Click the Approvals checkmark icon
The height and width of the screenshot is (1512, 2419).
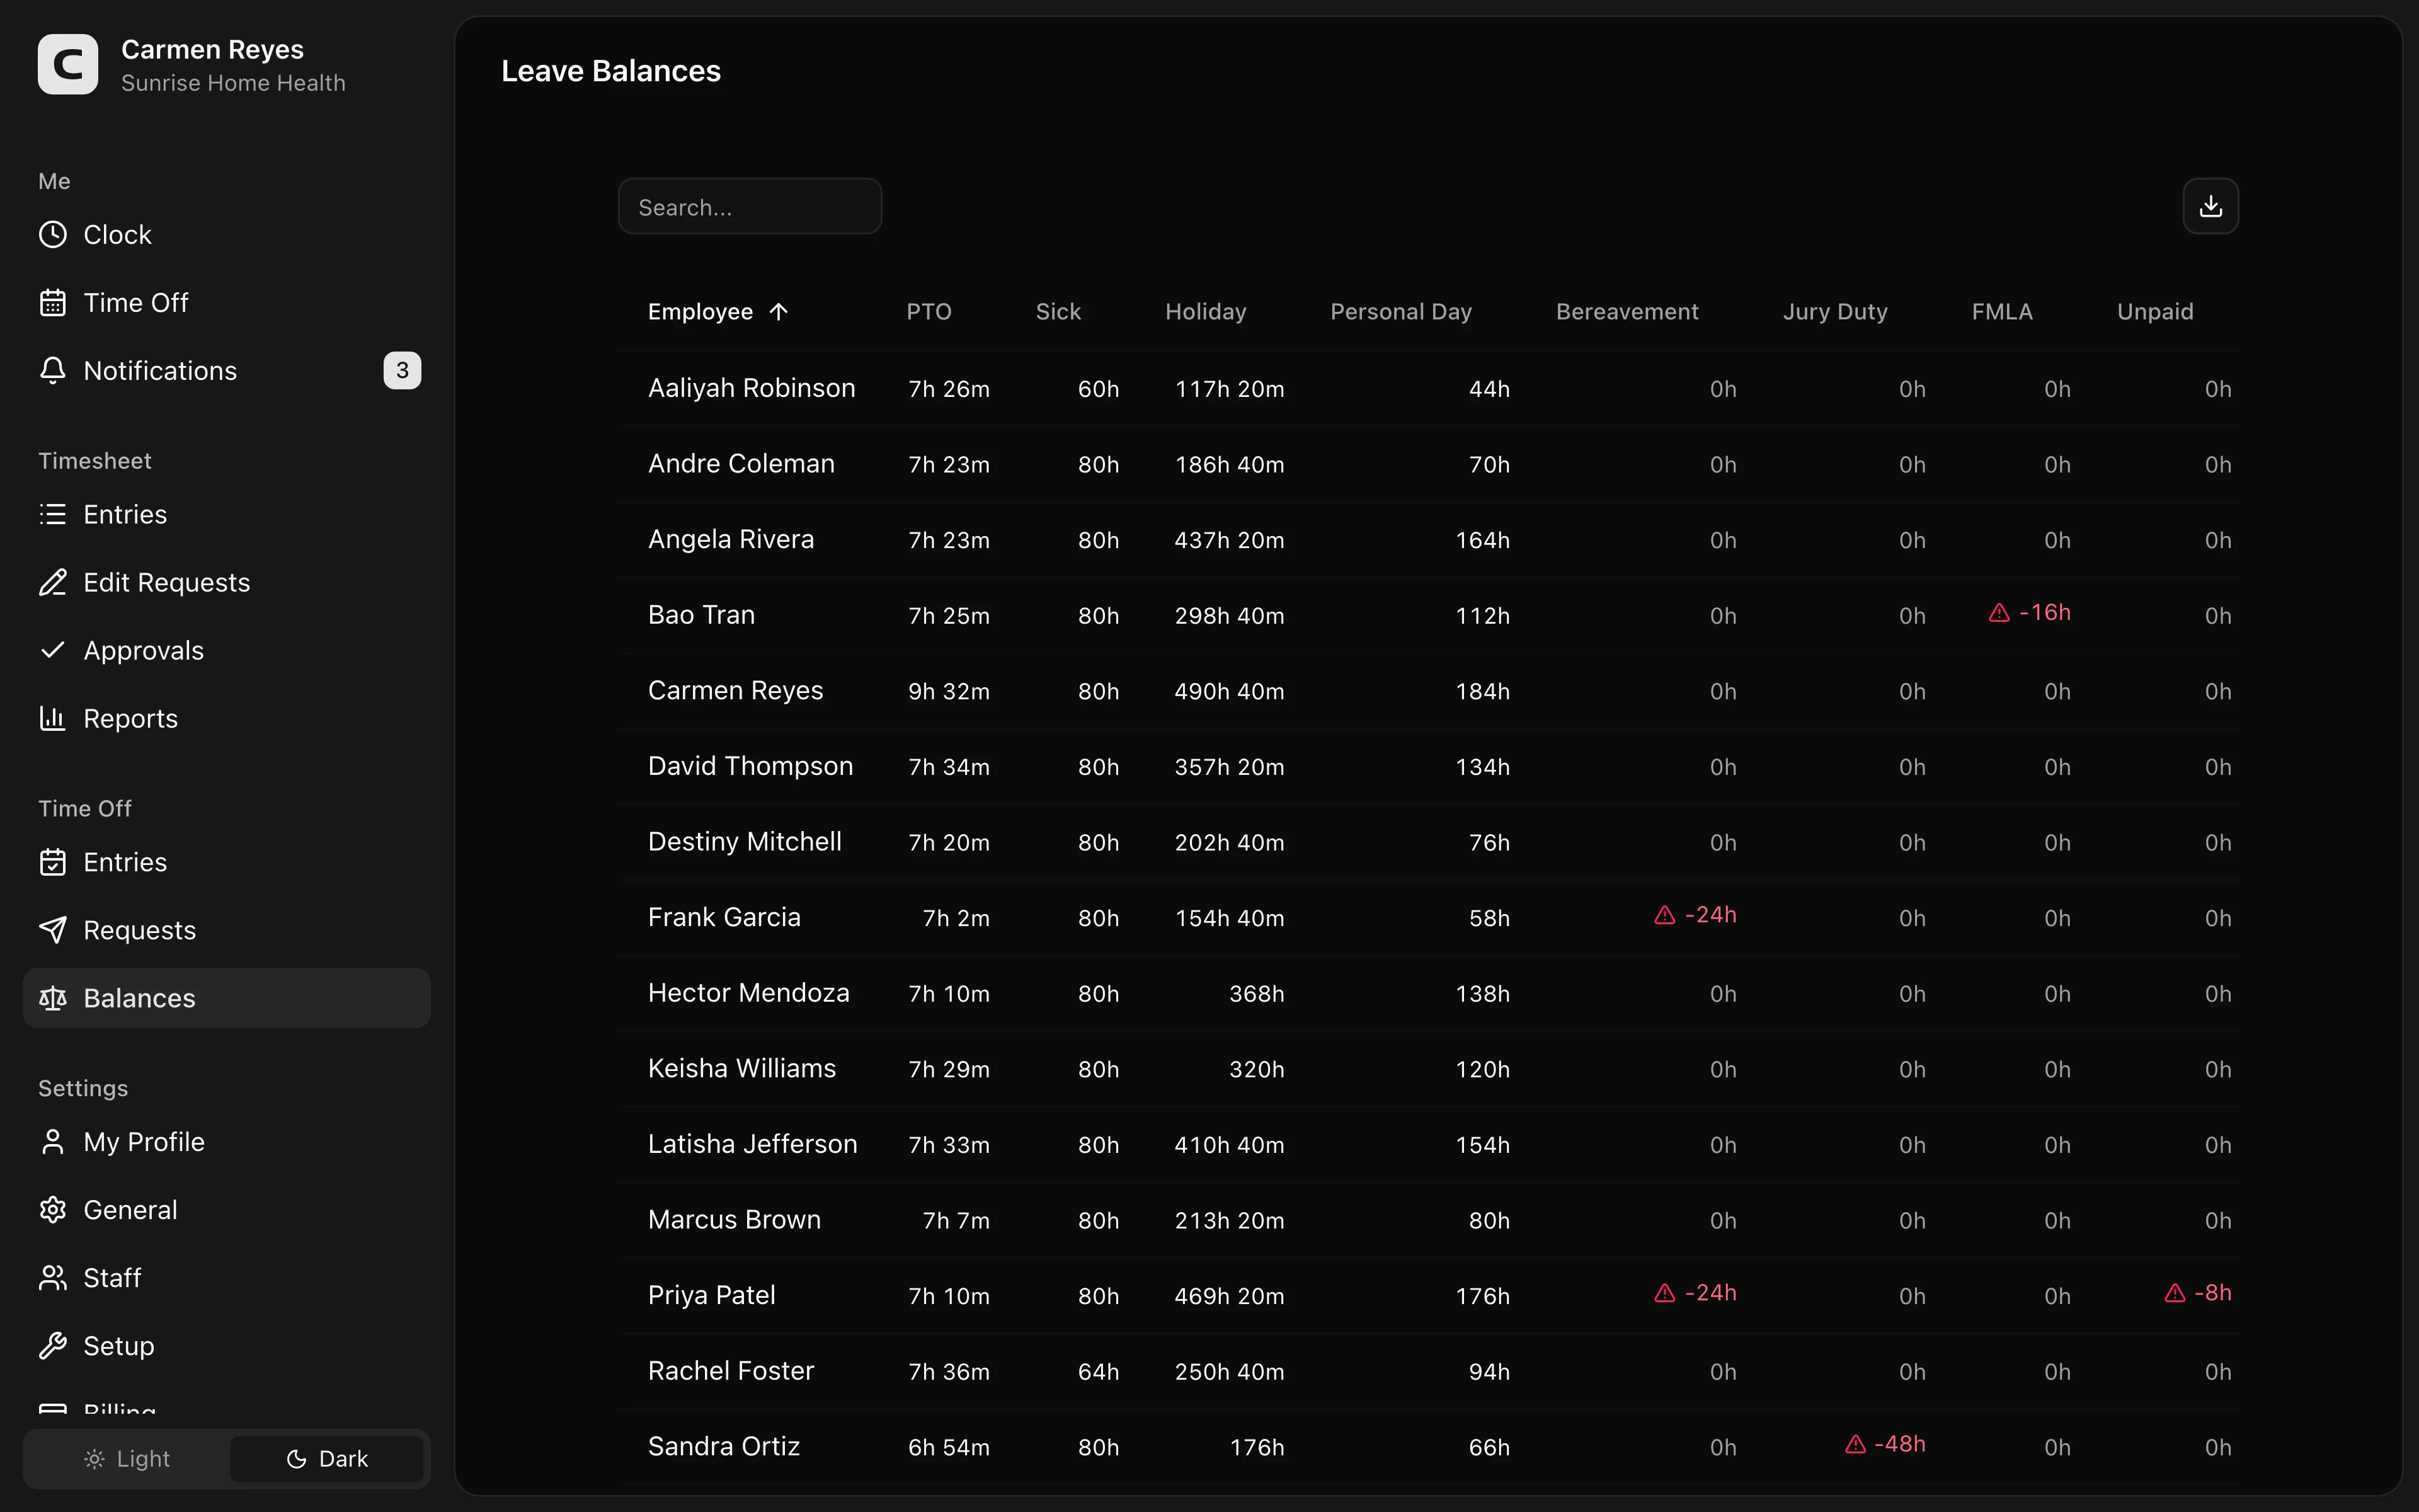point(53,650)
